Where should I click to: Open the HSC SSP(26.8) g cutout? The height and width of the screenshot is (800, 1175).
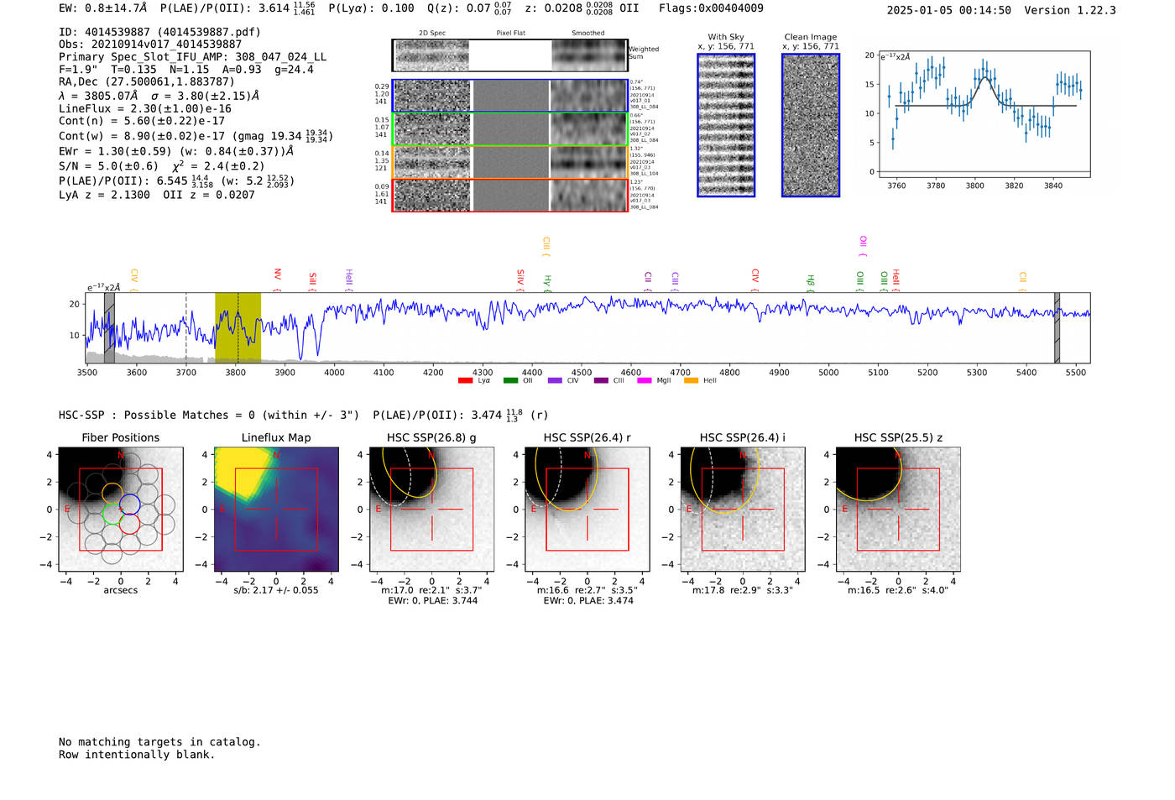tap(431, 510)
